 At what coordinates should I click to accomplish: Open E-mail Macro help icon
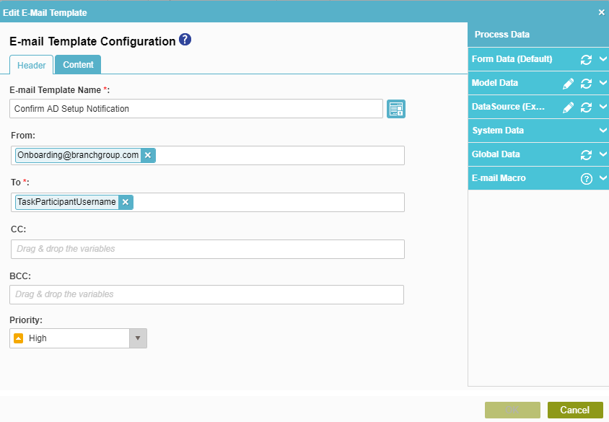pyautogui.click(x=586, y=179)
